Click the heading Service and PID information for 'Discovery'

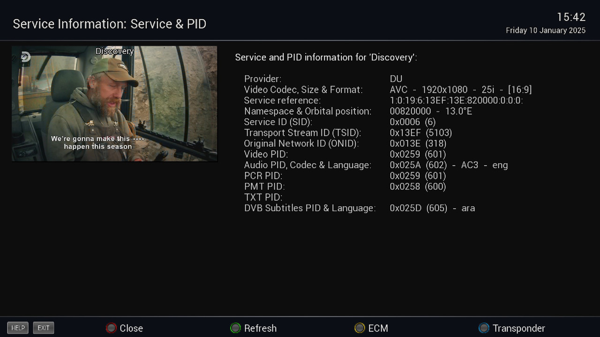326,57
